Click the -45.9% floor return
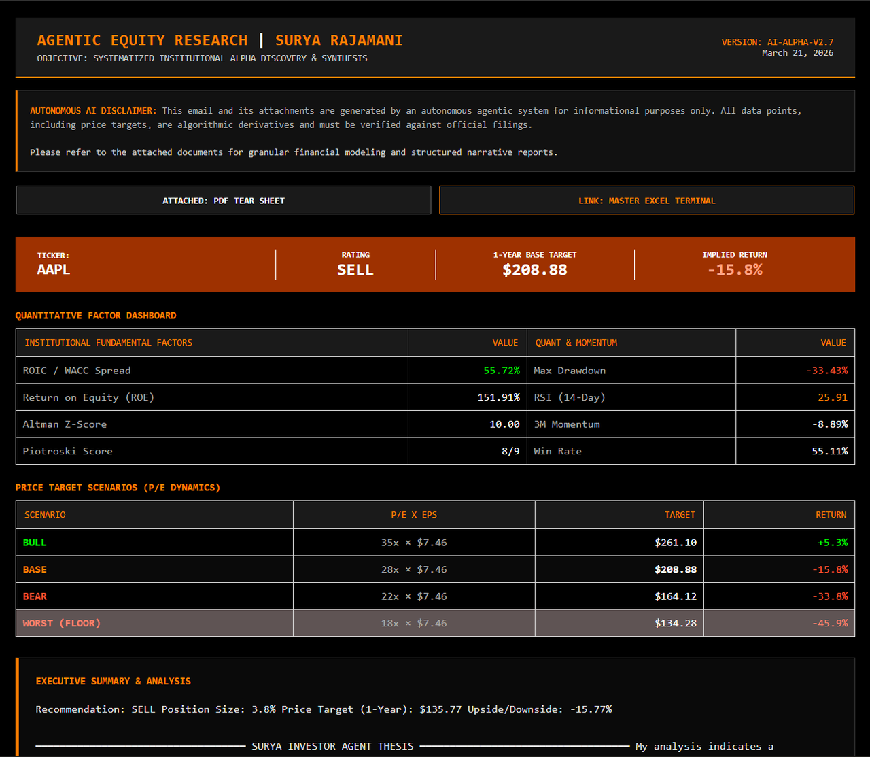870x757 pixels. point(830,623)
